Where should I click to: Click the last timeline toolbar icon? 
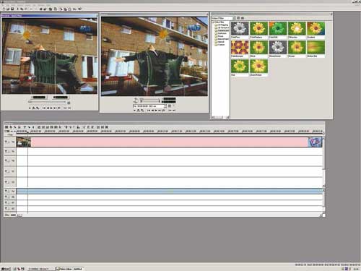click(x=107, y=127)
